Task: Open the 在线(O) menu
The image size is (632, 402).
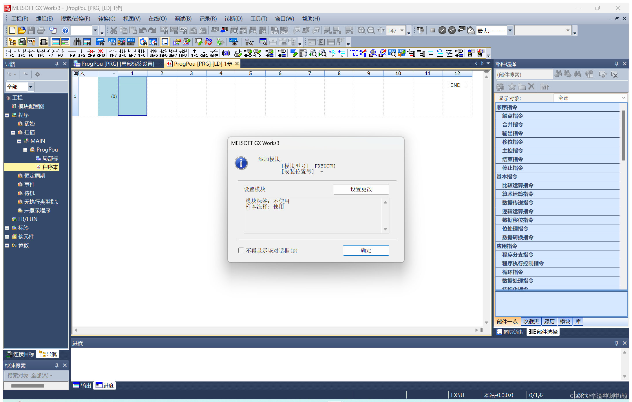Action: 157,19
